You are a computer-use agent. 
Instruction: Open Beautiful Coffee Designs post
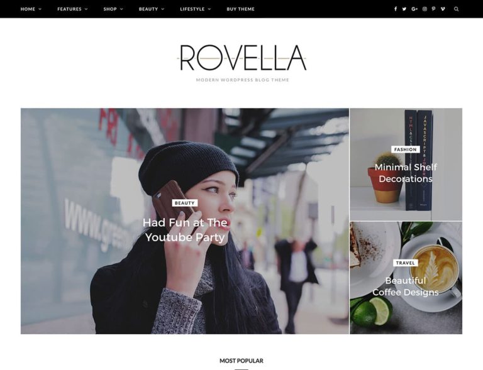click(406, 286)
